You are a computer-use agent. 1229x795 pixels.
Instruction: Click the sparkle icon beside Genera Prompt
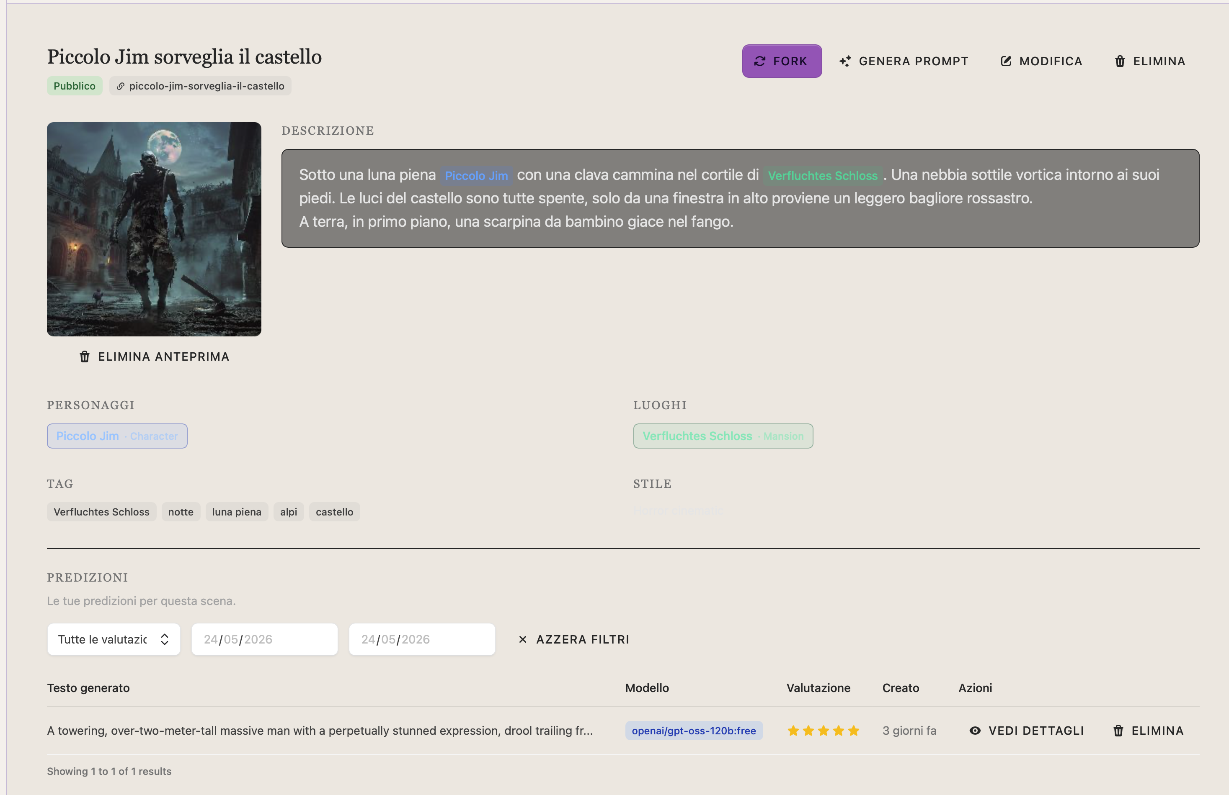tap(845, 61)
